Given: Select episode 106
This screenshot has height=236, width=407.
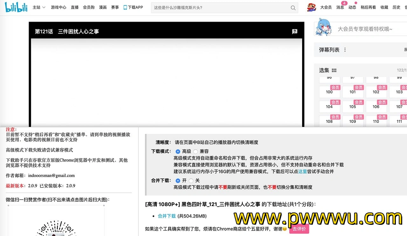Looking at the screenshot, I should 376,107.
